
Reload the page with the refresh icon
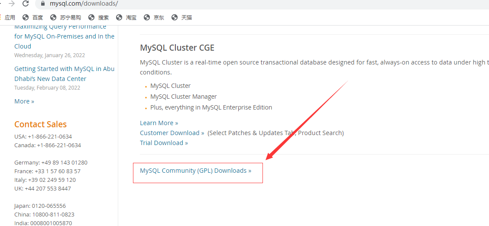coord(26,3)
